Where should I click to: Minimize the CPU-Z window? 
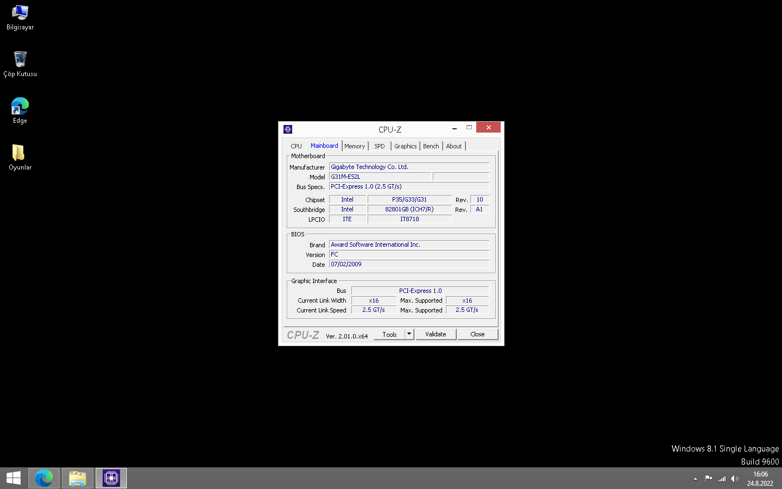[454, 128]
